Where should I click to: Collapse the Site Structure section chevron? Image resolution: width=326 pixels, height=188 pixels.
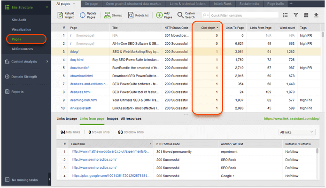point(47,7)
